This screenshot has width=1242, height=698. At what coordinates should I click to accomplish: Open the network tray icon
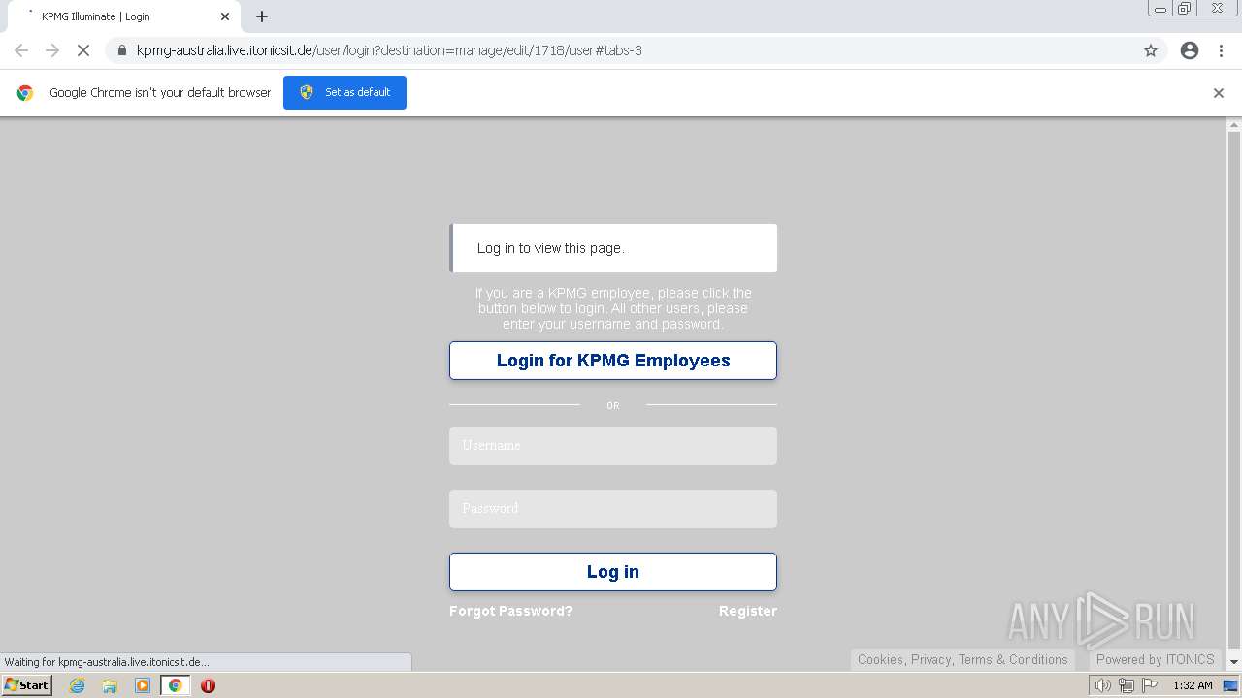tap(1127, 685)
